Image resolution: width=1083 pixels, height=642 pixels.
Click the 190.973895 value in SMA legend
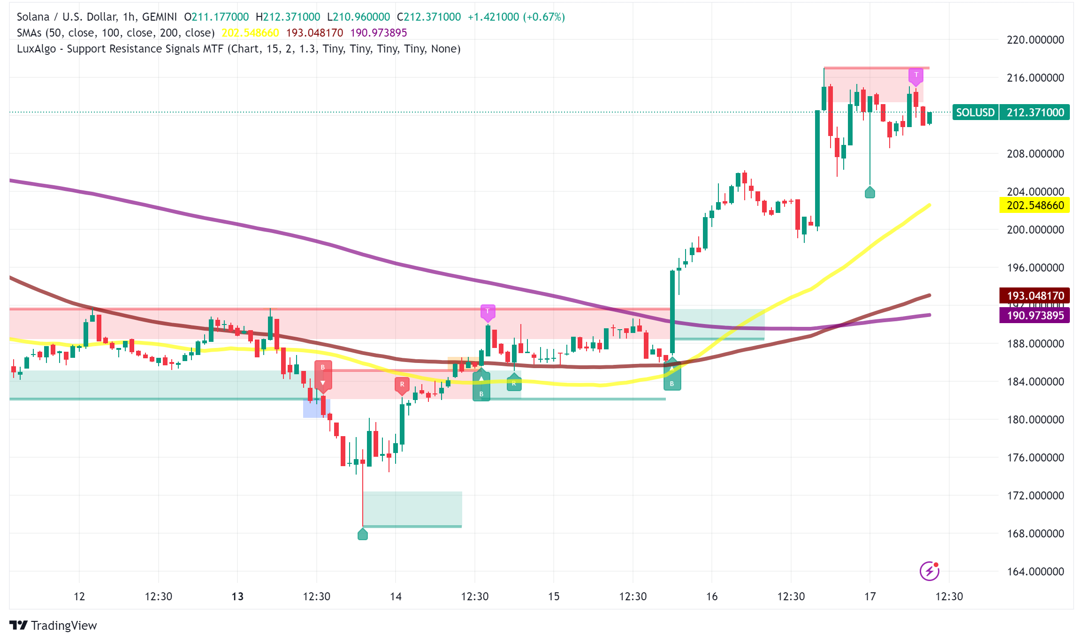tap(379, 33)
